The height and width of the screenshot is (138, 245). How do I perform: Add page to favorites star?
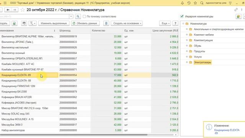coord(23,10)
